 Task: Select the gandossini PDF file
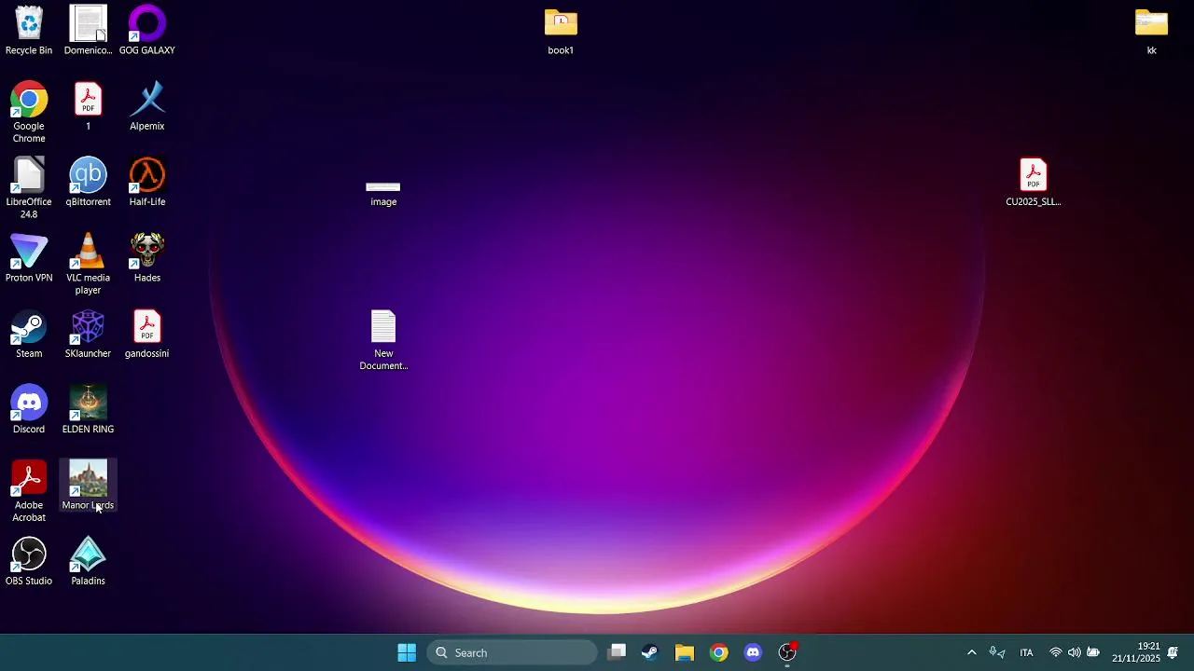(147, 334)
